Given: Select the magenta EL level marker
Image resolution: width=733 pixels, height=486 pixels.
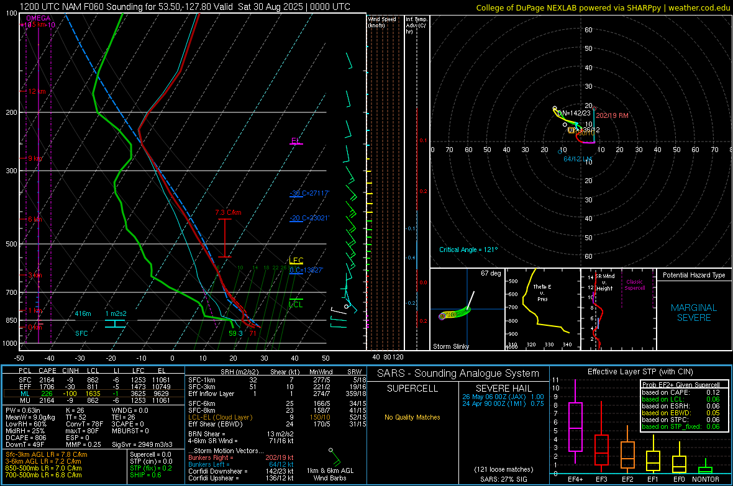Looking at the screenshot, I should click(x=296, y=141).
